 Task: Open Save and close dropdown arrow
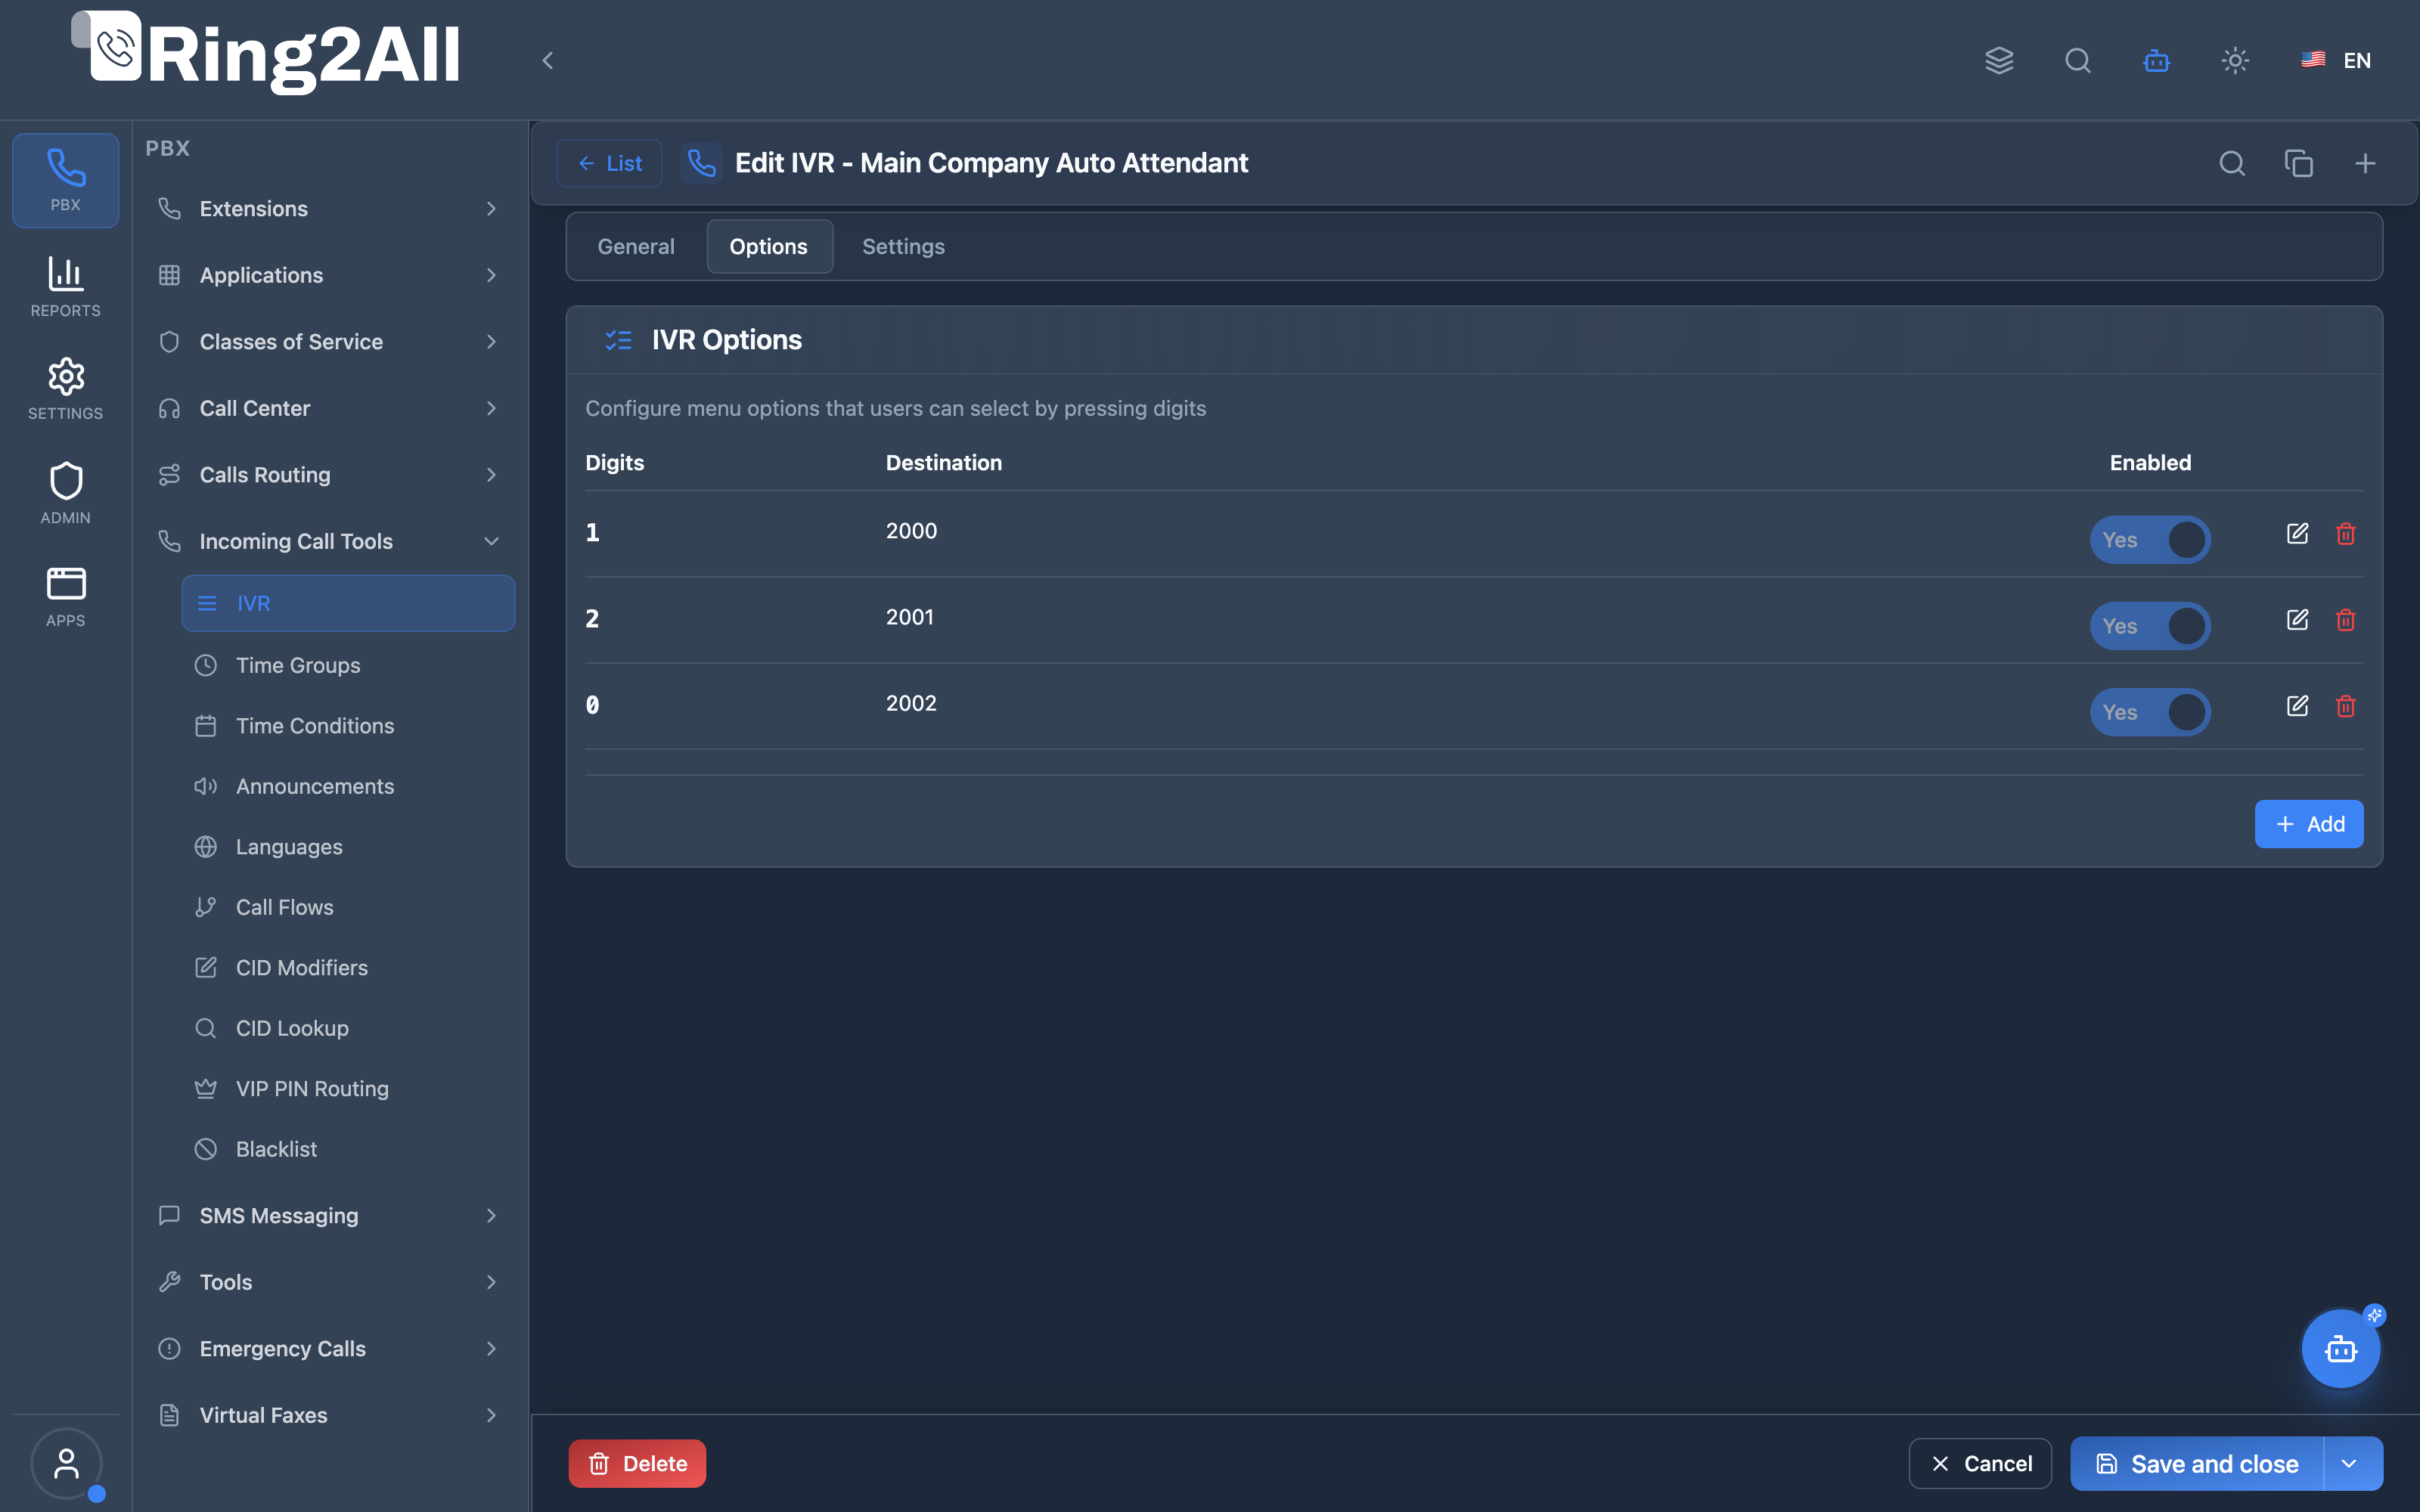(x=2350, y=1463)
